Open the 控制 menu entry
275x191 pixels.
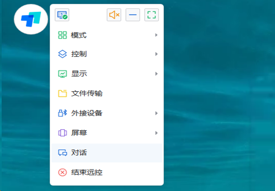click(x=107, y=54)
